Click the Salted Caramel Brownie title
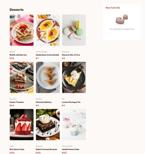Image resolution: width=145 pixels, height=154 pixels. tap(46, 149)
